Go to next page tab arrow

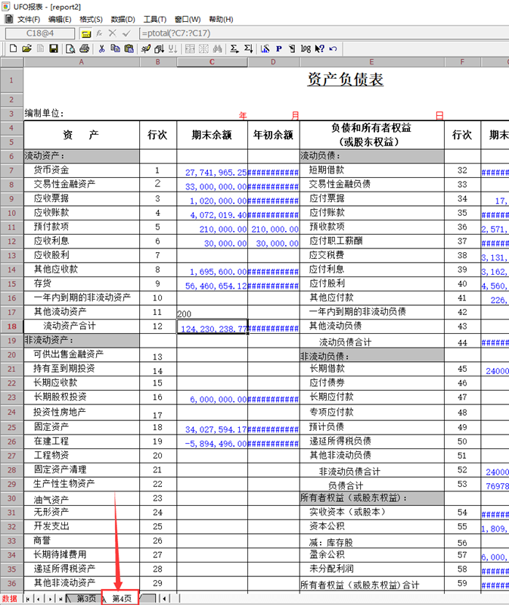coord(50,599)
